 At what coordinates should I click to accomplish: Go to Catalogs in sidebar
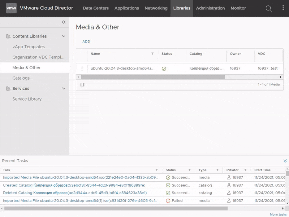21,78
